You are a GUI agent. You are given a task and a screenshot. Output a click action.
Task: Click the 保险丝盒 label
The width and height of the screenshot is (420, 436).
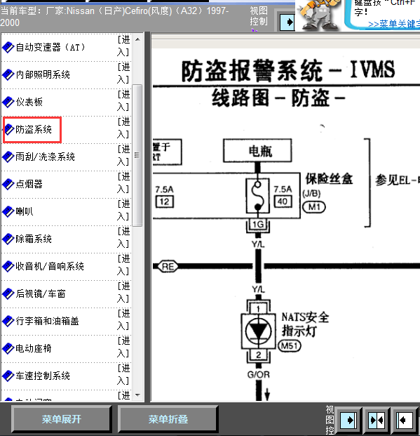pyautogui.click(x=329, y=179)
